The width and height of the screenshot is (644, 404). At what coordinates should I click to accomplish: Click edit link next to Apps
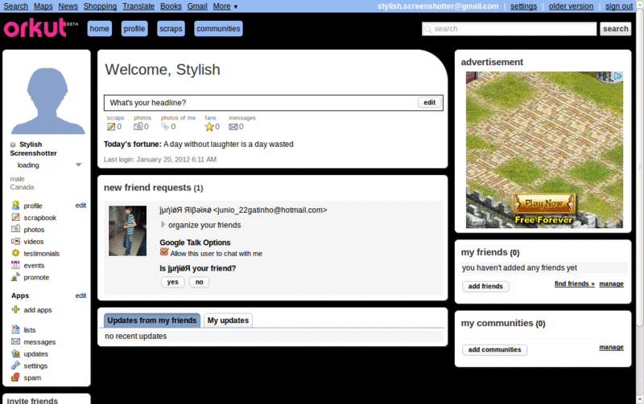tap(80, 296)
